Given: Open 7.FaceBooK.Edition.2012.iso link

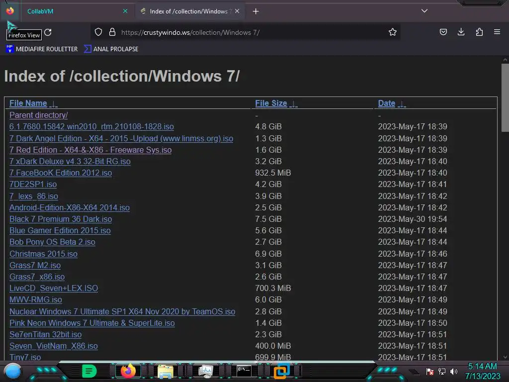Looking at the screenshot, I should coord(61,173).
